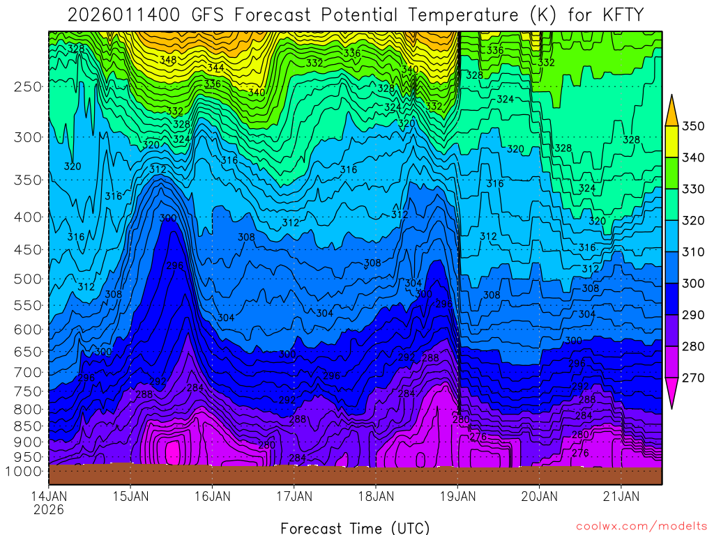
Task: Select the 550 pressure level label
Action: coord(28,305)
